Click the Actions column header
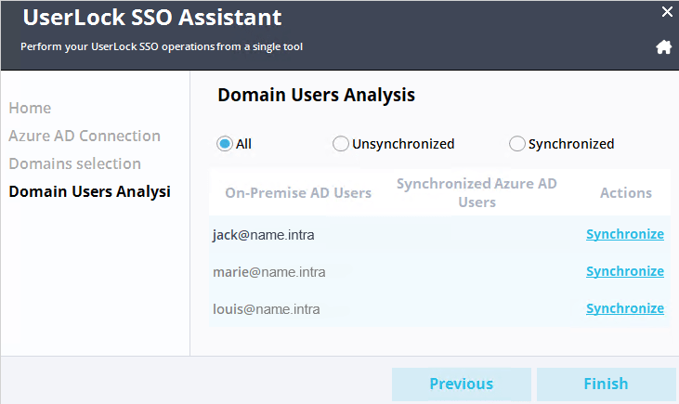The height and width of the screenshot is (404, 679). [x=626, y=192]
